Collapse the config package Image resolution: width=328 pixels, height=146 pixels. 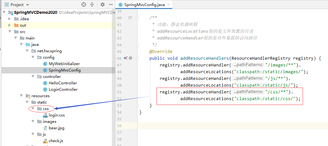pyautogui.click(x=33, y=57)
